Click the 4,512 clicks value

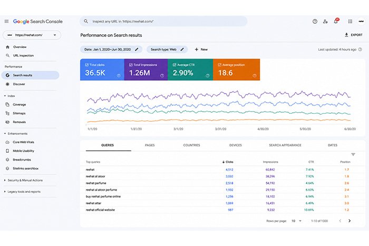pyautogui.click(x=229, y=170)
